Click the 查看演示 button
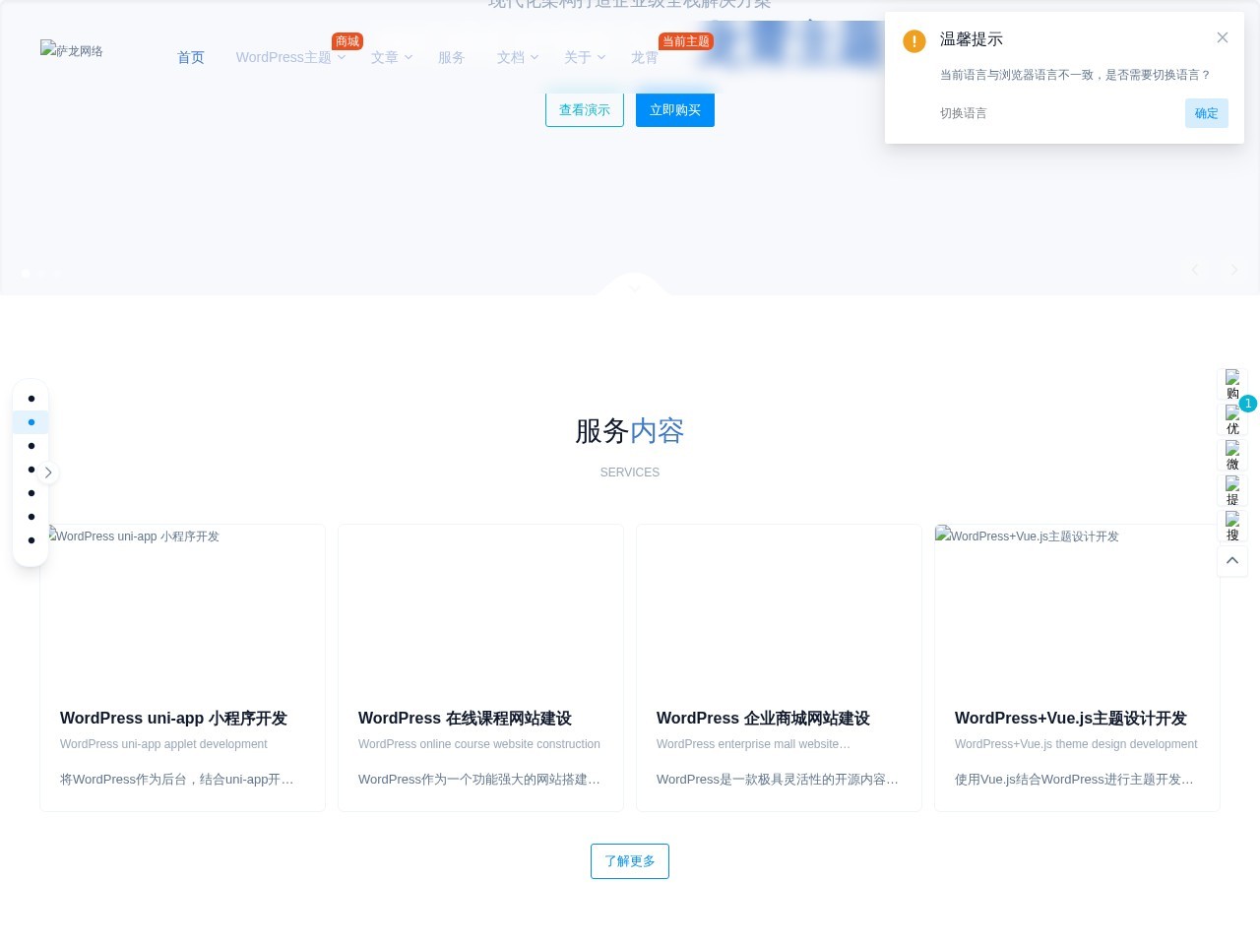The height and width of the screenshot is (945, 1260). (x=585, y=110)
